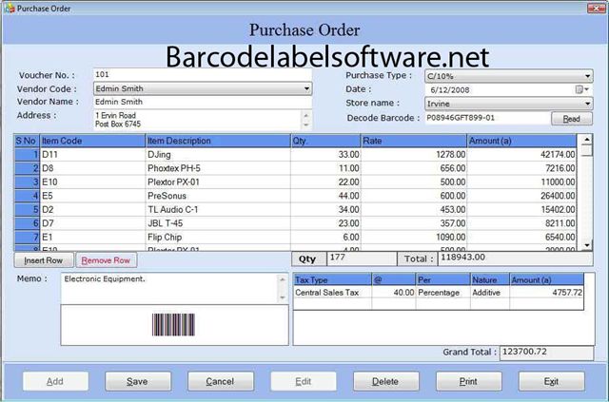Click the Item Code column header

coord(92,141)
